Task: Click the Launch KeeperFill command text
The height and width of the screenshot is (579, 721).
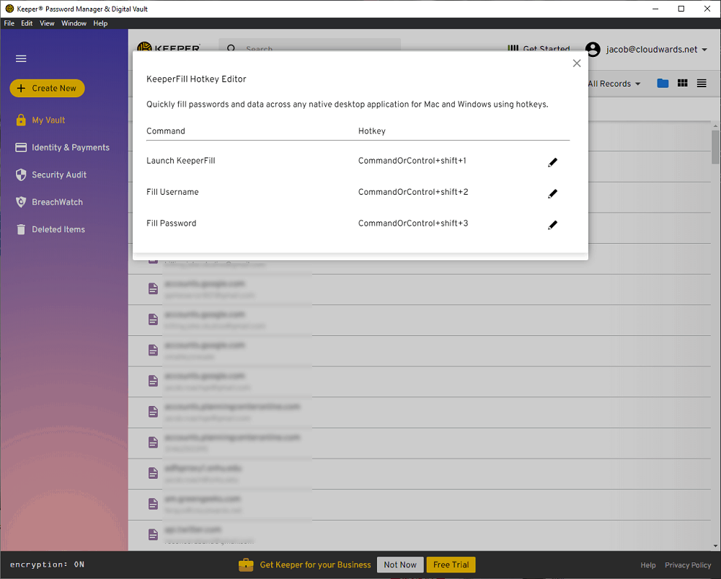Action: (181, 161)
